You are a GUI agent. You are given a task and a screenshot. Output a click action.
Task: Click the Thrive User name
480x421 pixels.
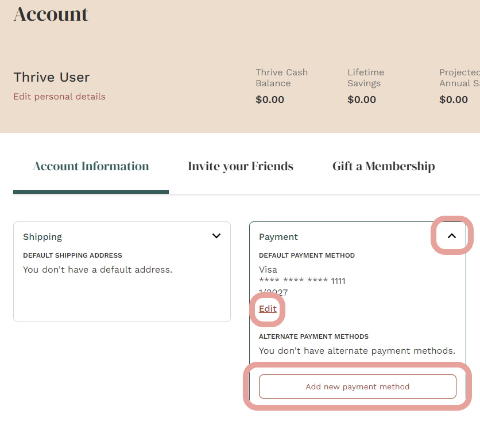[51, 77]
